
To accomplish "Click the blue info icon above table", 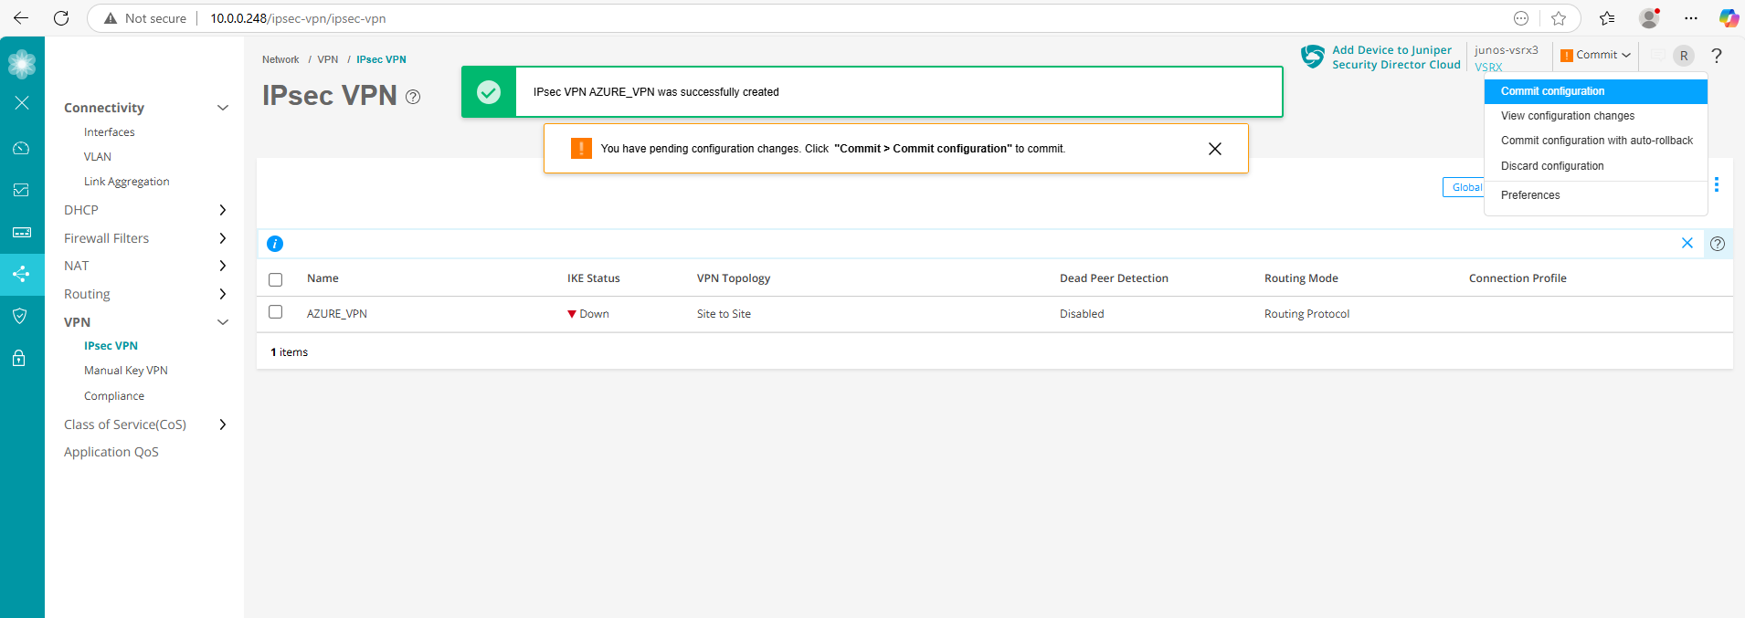I will (275, 244).
